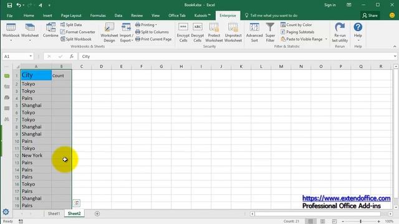The image size is (399, 224).
Task: Switch to Page Break Preview
Action: tap(334, 222)
